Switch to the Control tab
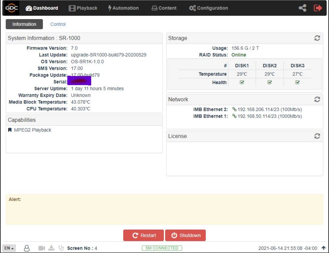Viewport: 329px width, 253px height. (58, 24)
